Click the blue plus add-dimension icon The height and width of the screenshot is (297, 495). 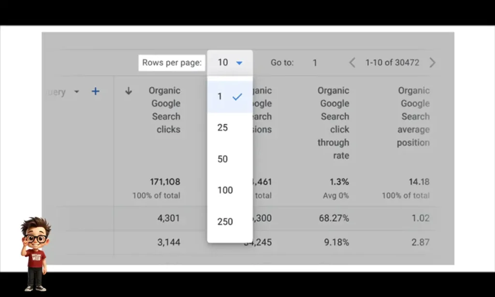[x=96, y=91]
